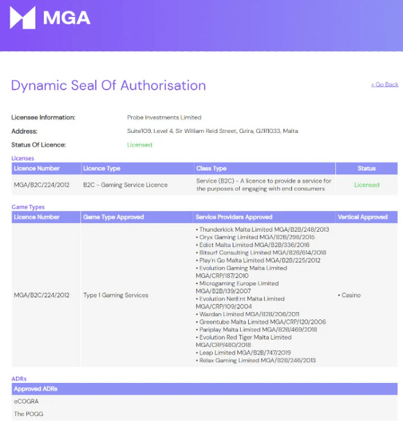This screenshot has height=428, width=403.
Task: Click Pariplay Malta Limited provider entry
Action: pyautogui.click(x=257, y=329)
